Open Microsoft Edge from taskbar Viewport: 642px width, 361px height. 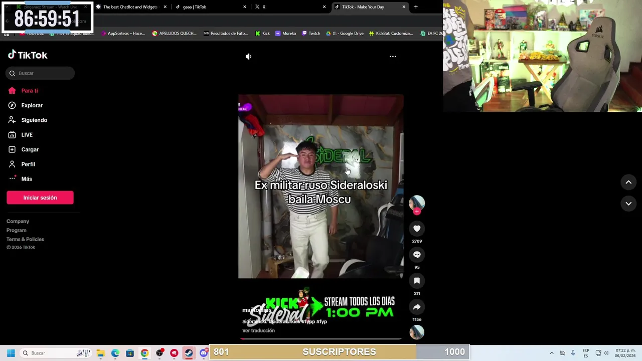click(115, 353)
